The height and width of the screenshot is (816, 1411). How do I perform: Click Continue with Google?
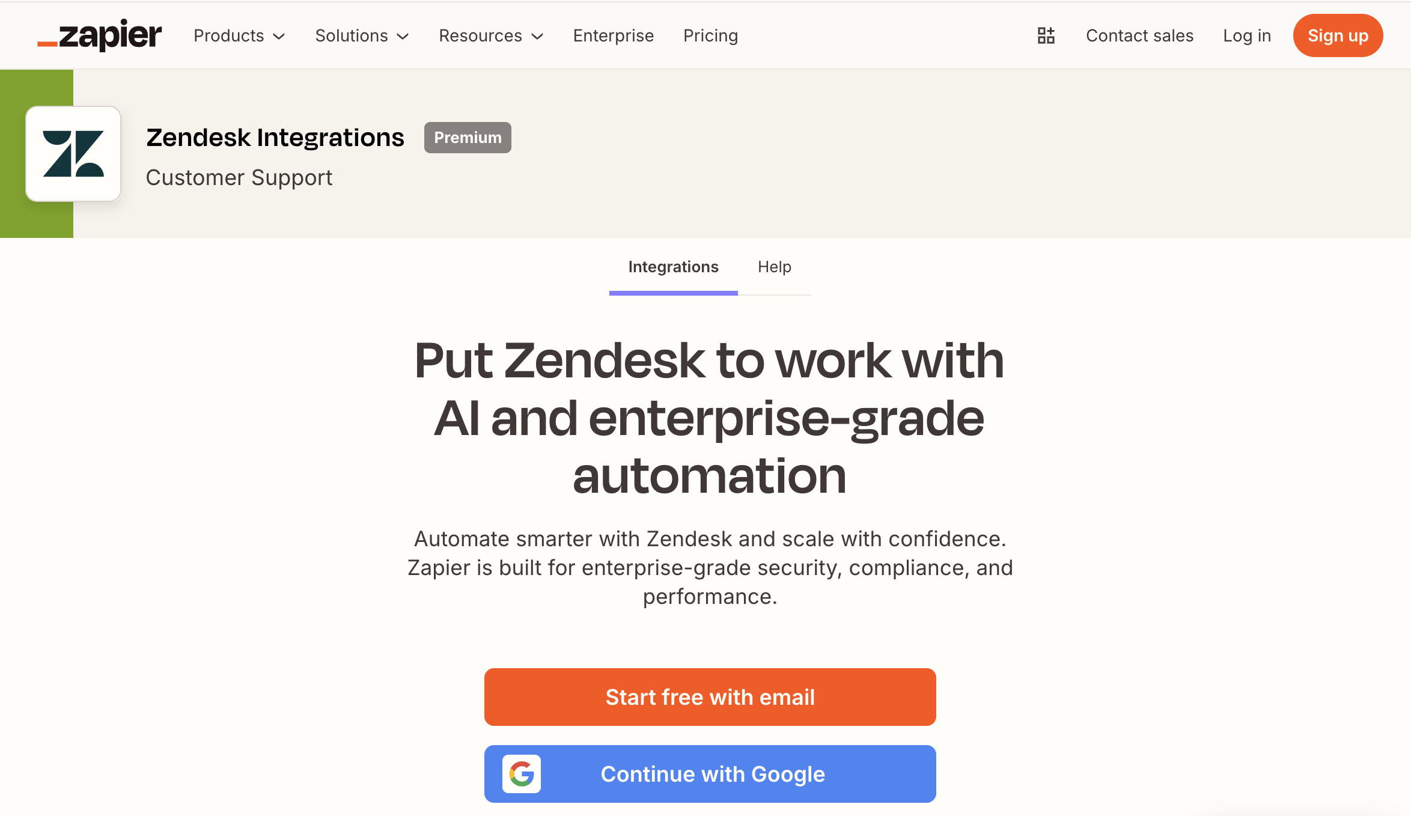coord(710,774)
